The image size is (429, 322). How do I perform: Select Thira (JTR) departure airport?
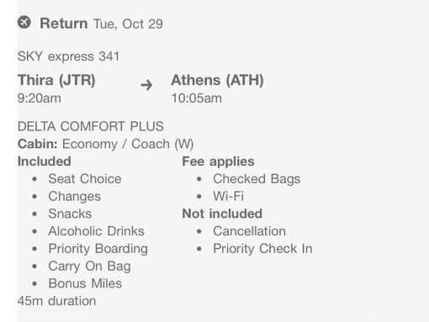click(56, 80)
